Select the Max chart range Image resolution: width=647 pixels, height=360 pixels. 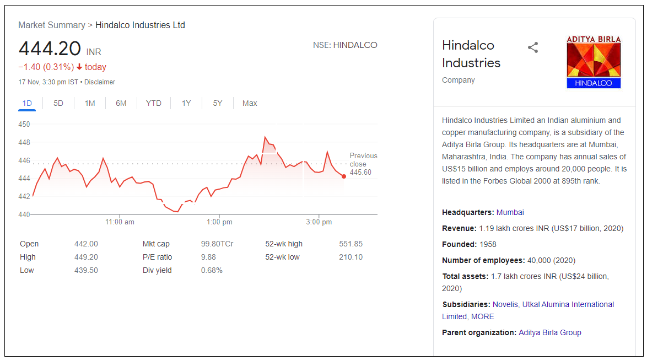click(x=250, y=103)
